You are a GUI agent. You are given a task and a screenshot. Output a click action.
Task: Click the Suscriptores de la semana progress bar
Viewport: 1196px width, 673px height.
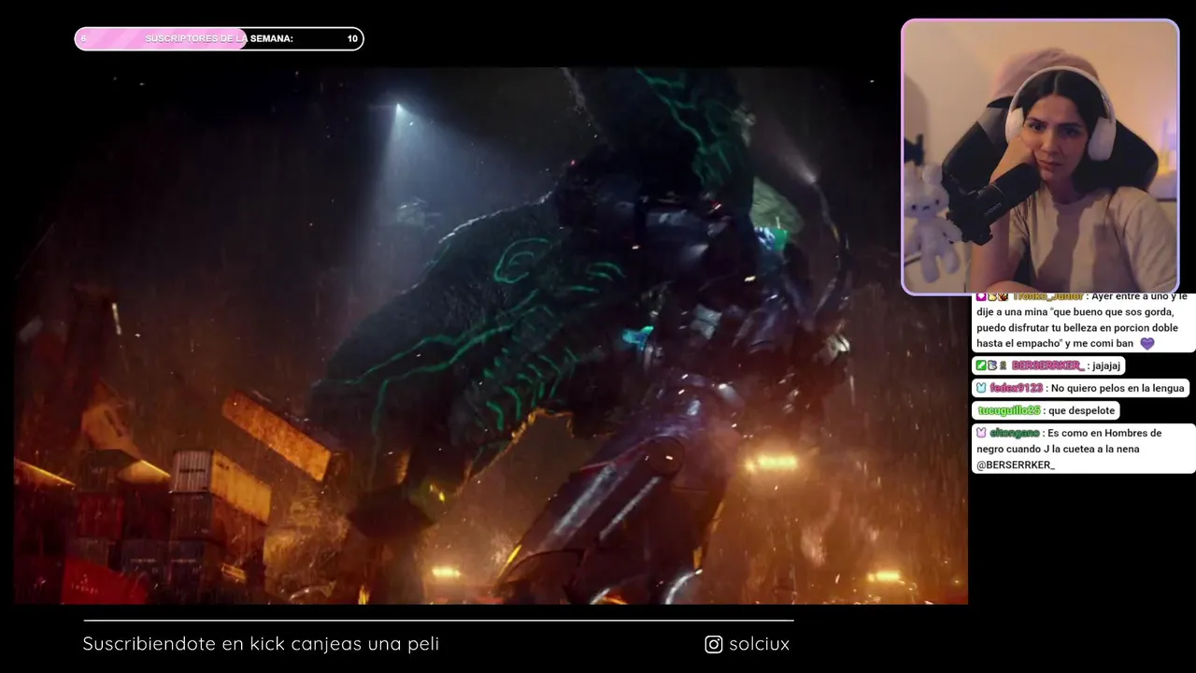point(219,38)
